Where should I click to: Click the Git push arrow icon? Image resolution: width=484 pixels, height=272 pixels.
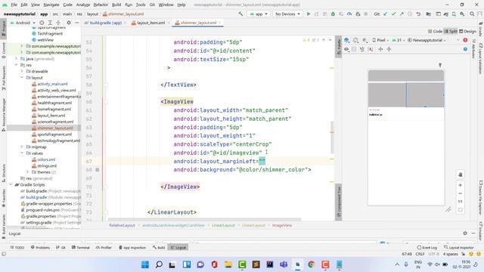coord(402,14)
